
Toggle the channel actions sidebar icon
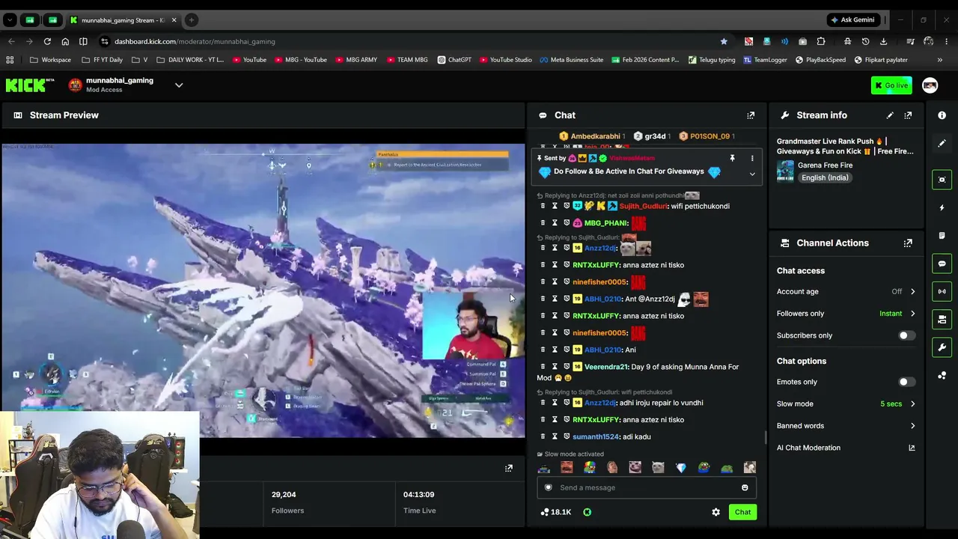coord(942,320)
